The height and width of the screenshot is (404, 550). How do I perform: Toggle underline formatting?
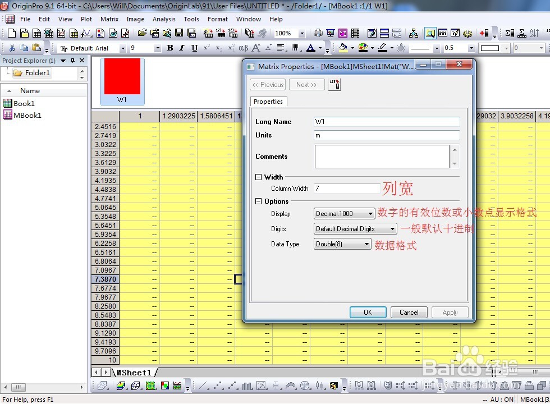click(x=194, y=48)
